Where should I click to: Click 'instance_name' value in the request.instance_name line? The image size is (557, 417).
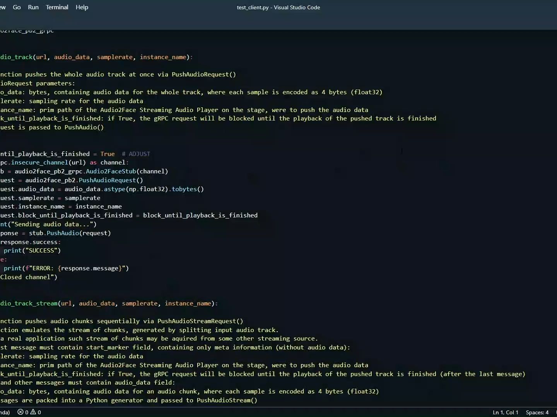99,207
